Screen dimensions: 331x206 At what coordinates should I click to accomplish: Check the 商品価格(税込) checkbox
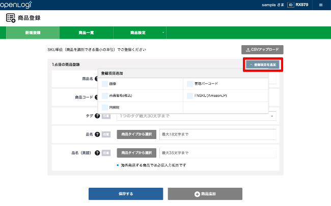[x=105, y=96]
